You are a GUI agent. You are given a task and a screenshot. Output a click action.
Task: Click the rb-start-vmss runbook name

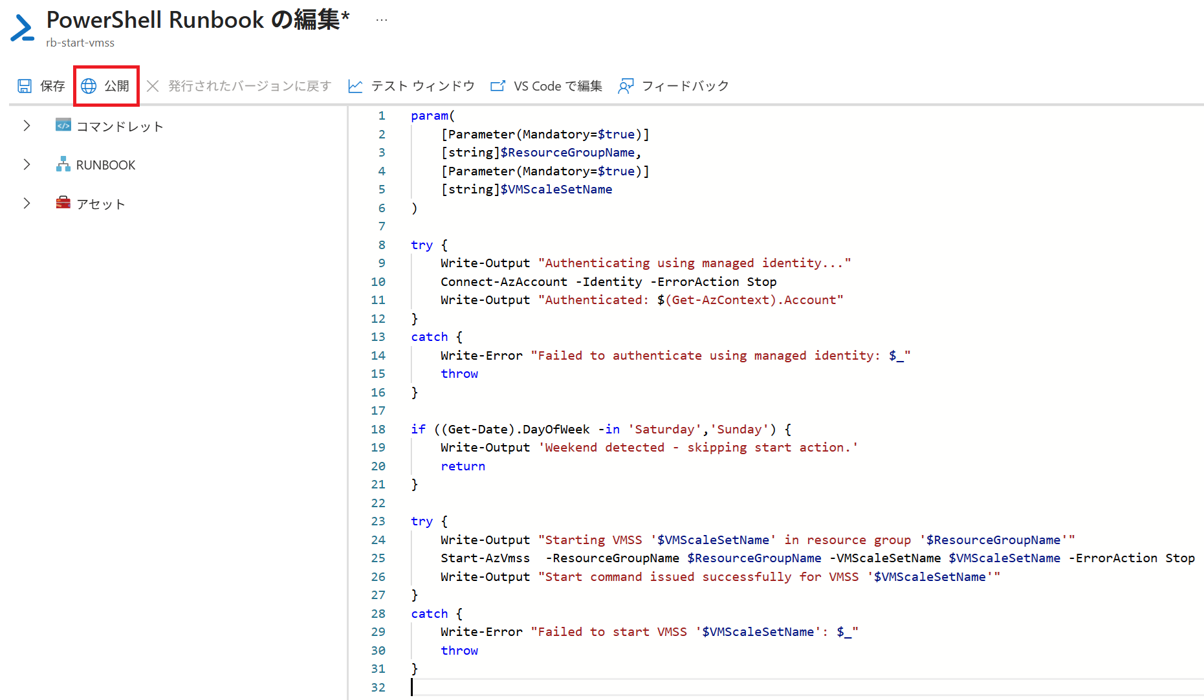coord(80,43)
